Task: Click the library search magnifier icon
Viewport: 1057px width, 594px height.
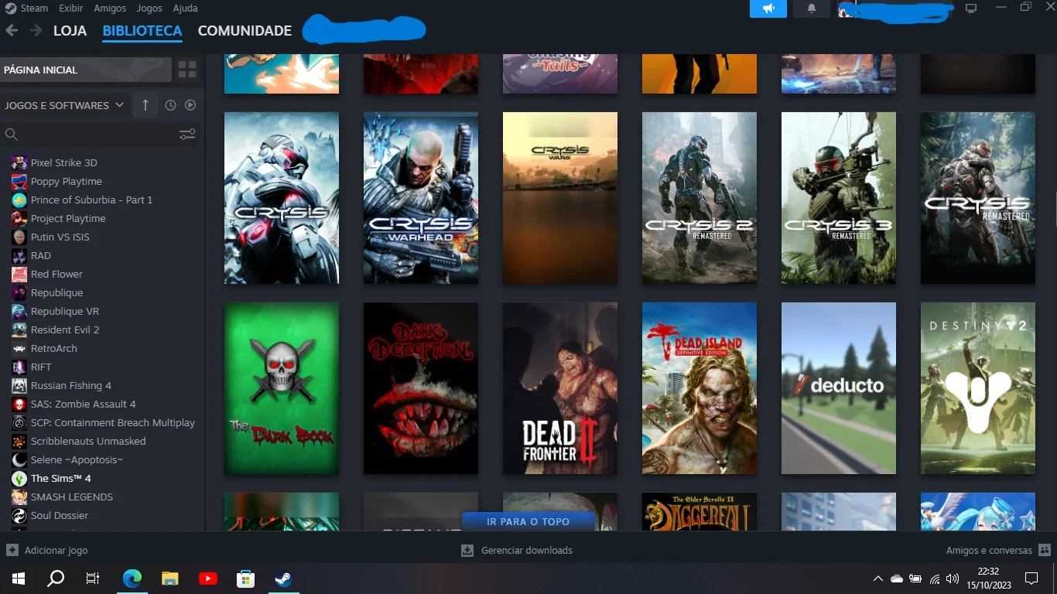Action: tap(12, 135)
